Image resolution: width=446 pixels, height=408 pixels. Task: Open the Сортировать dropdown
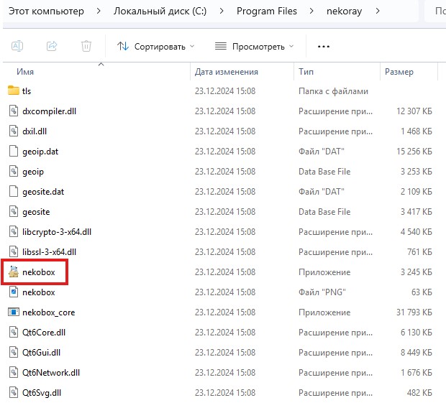click(x=156, y=46)
